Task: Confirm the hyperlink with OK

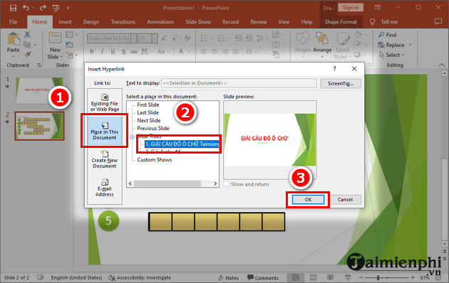Action: click(x=308, y=199)
